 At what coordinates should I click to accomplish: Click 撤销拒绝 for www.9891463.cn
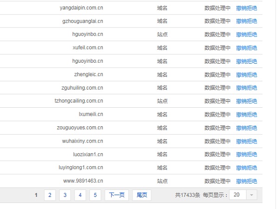tap(246, 181)
